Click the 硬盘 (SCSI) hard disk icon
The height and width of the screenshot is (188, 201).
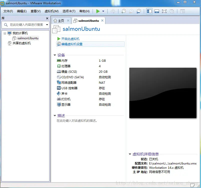point(59,71)
